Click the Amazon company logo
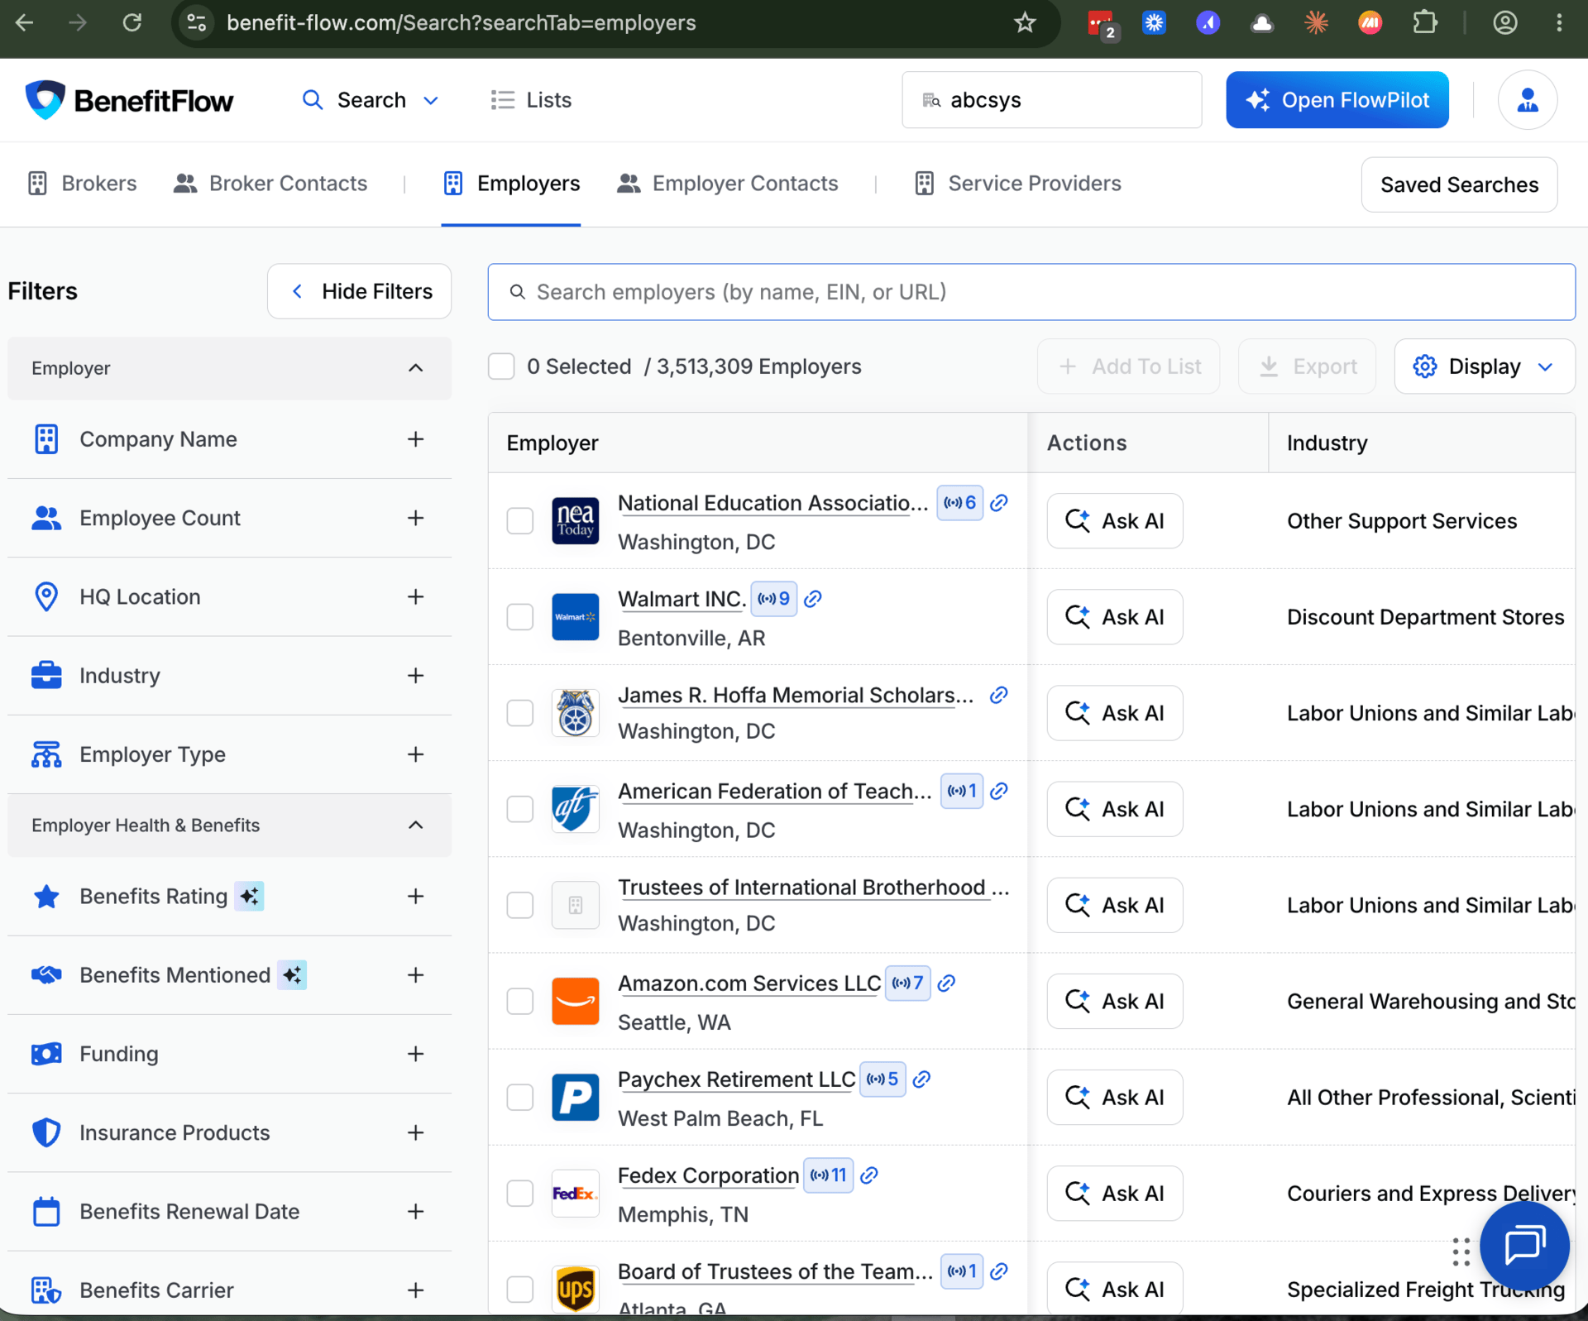 575,1001
